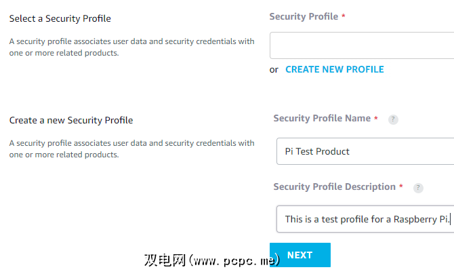Focus the Security Profile Description text box
This screenshot has width=454, height=276.
tap(365, 219)
